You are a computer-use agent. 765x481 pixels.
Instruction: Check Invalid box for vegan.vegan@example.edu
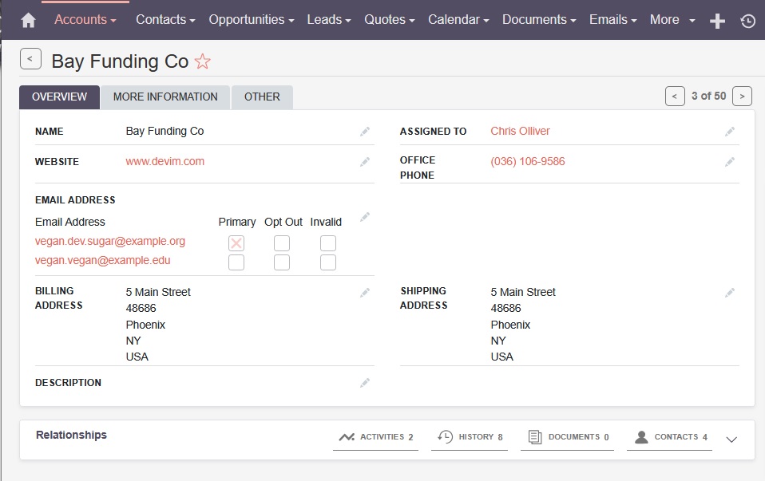328,262
